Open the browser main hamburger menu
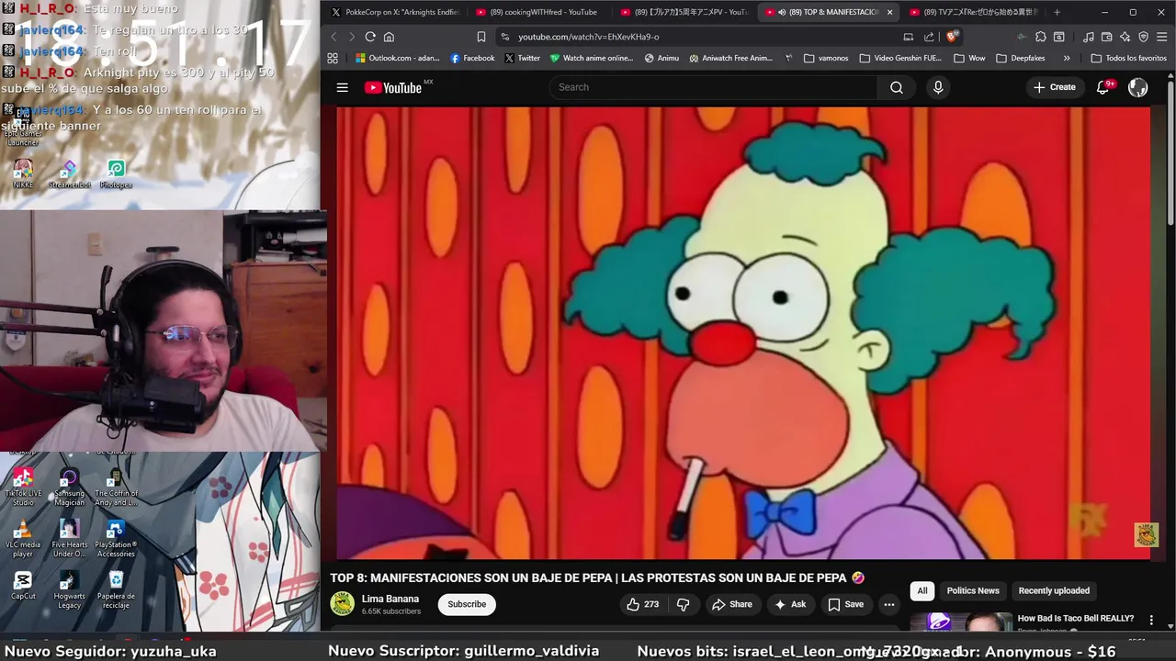The width and height of the screenshot is (1176, 661). [x=1161, y=37]
